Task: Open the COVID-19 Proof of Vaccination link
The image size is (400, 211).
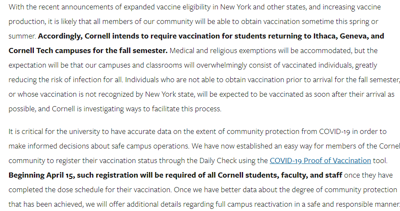Action: click(x=320, y=160)
